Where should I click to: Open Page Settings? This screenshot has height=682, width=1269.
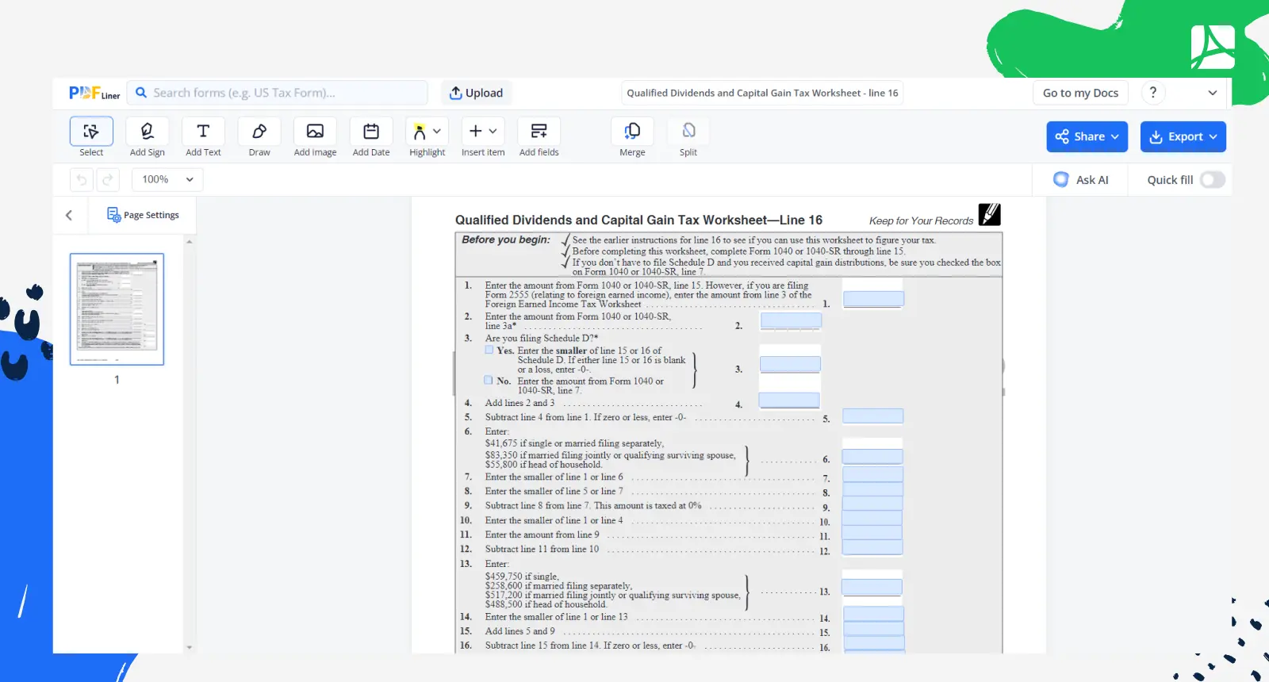point(143,215)
